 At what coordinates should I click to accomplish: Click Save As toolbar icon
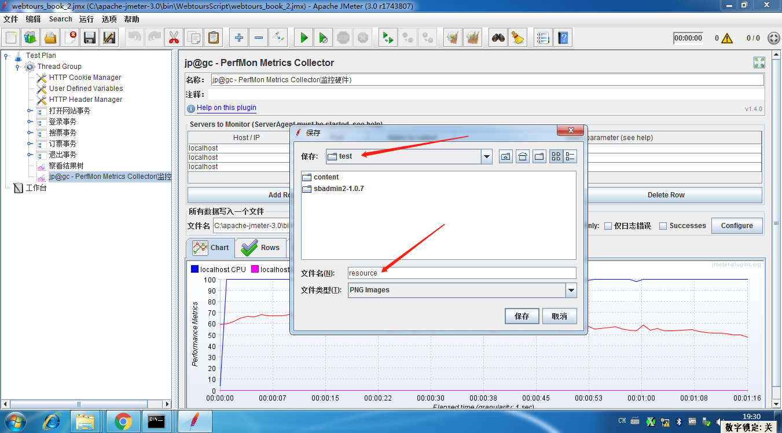point(109,38)
